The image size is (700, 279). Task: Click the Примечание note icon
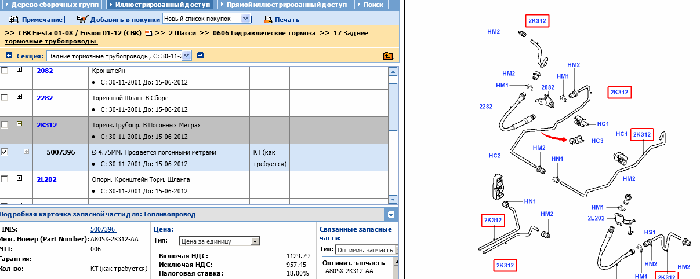click(x=13, y=19)
